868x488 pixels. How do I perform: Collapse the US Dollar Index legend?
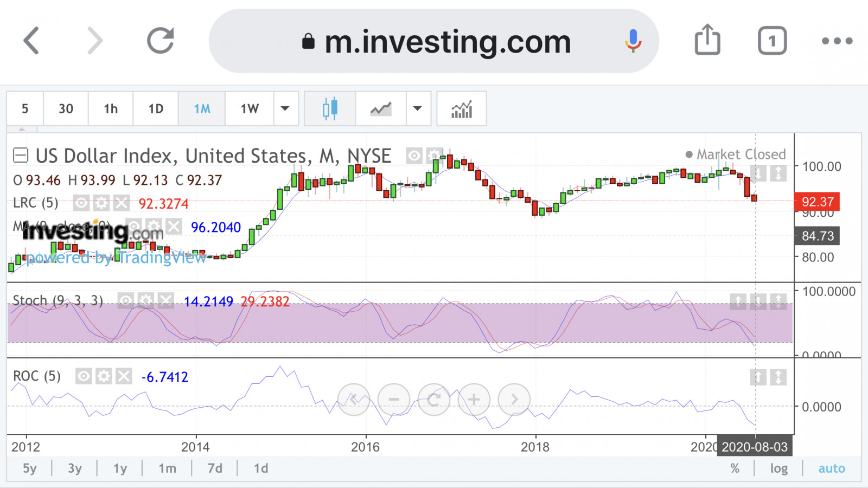(x=21, y=156)
